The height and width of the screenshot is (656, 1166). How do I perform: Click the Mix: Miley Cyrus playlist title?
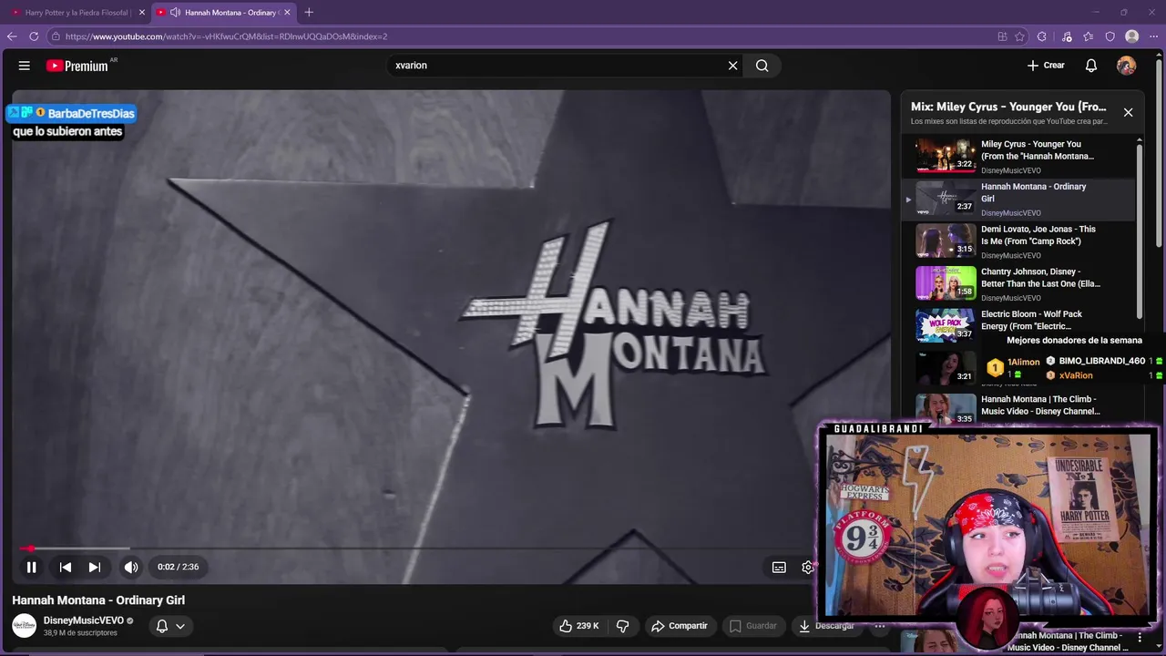pyautogui.click(x=1008, y=107)
